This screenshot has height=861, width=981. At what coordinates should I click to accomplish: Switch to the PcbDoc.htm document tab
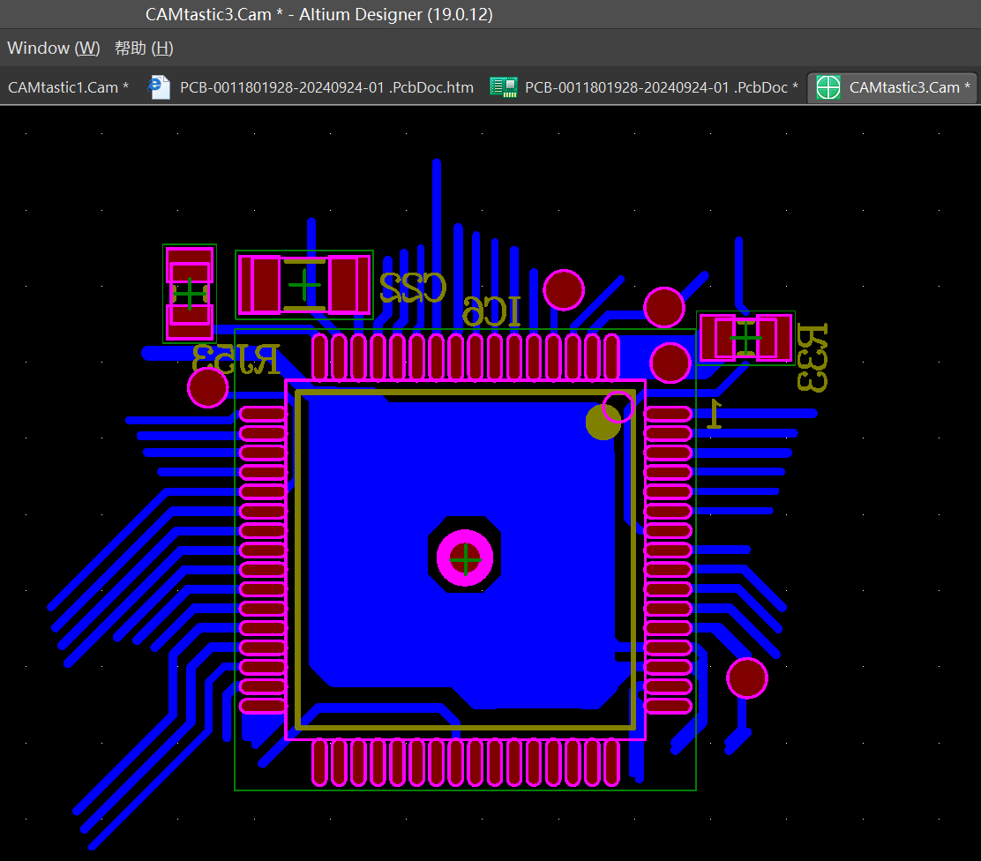point(326,87)
